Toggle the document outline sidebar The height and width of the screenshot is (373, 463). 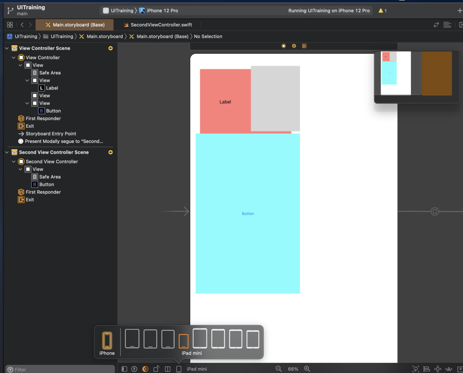pyautogui.click(x=124, y=369)
